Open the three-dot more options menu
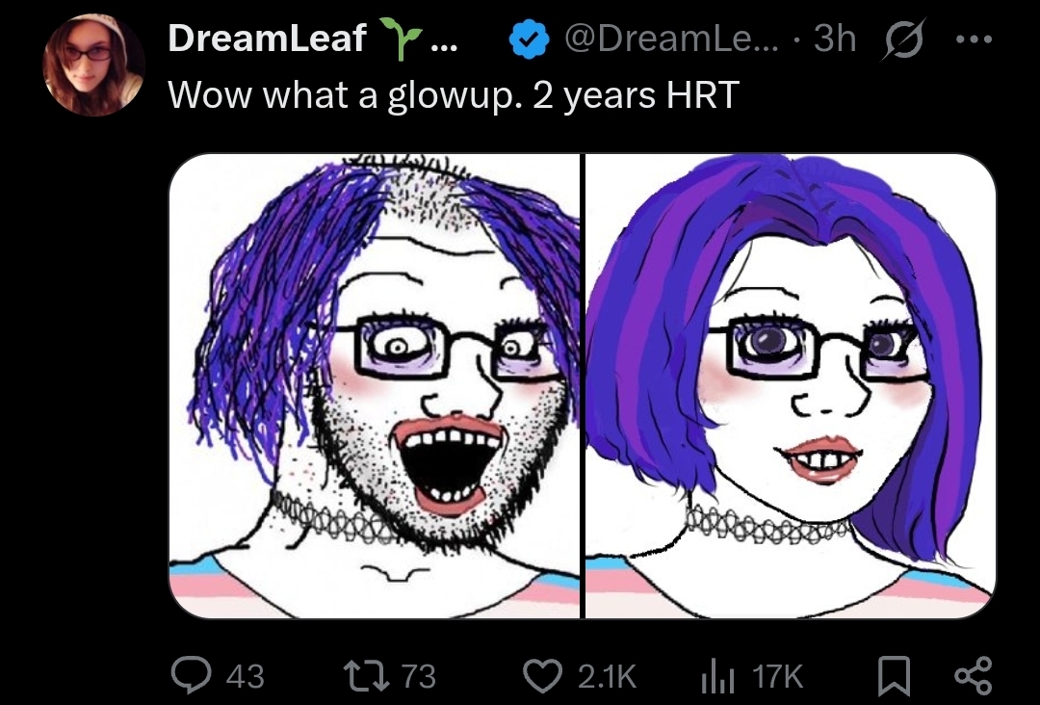This screenshot has height=705, width=1040. 974,39
